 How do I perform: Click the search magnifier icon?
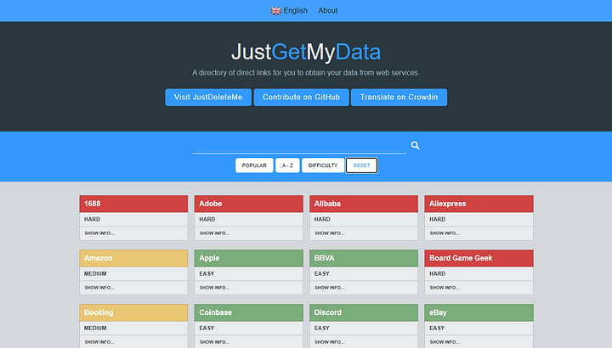point(416,145)
